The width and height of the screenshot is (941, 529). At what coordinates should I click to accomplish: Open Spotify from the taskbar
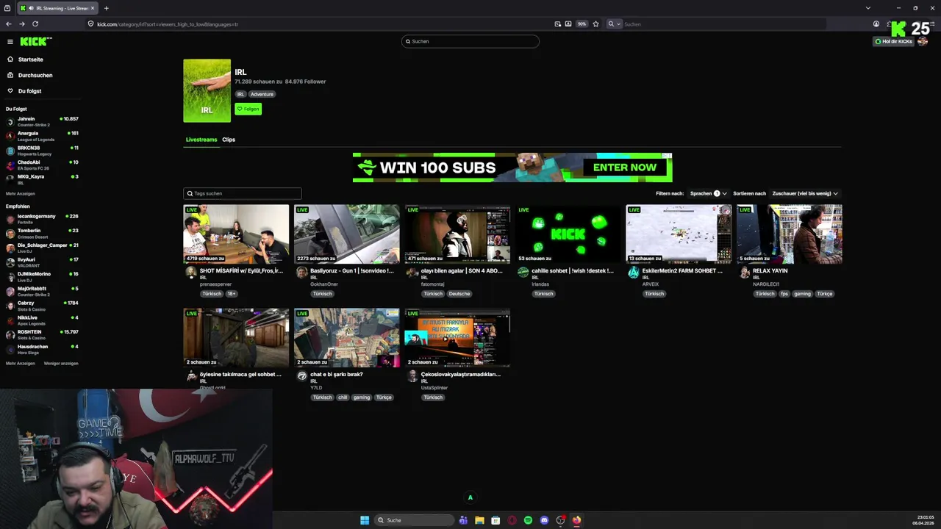[528, 520]
